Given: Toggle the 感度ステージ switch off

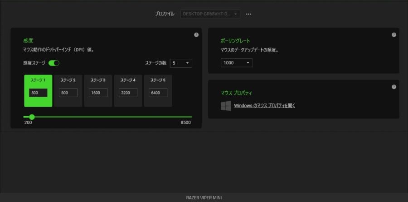Looking at the screenshot, I should point(54,63).
